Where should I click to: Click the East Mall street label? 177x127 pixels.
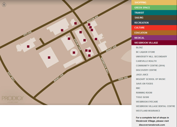click(x=11, y=77)
